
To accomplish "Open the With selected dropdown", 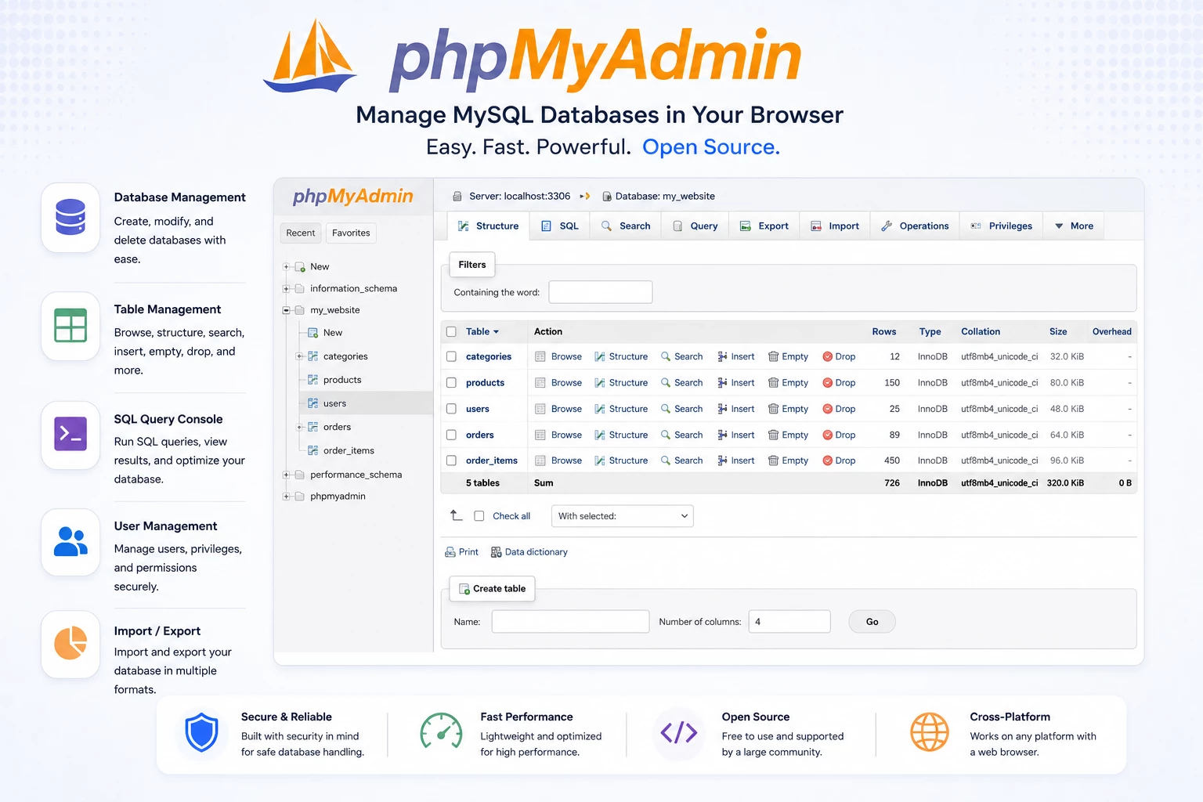I will (623, 516).
